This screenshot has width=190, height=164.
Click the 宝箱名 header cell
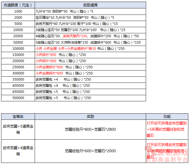click(18, 117)
